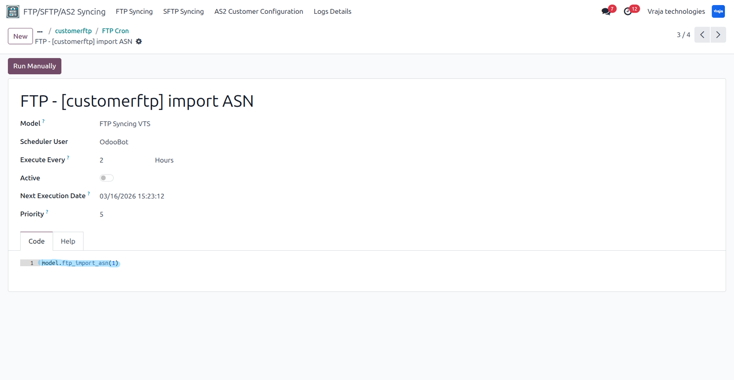Expand the breadcrumb ellipsis menu
This screenshot has width=734, height=380.
pos(40,31)
